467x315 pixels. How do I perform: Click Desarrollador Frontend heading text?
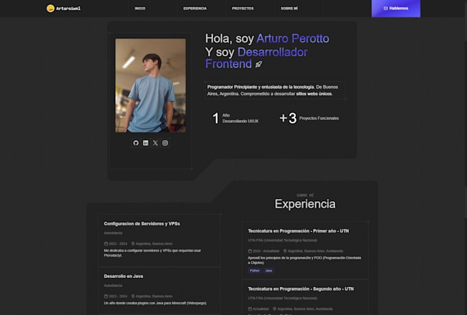(x=256, y=58)
